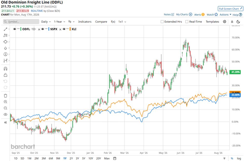Hide the ODFL series eye icon
Viewport: 244px width, 161px height.
(x=15, y=29)
